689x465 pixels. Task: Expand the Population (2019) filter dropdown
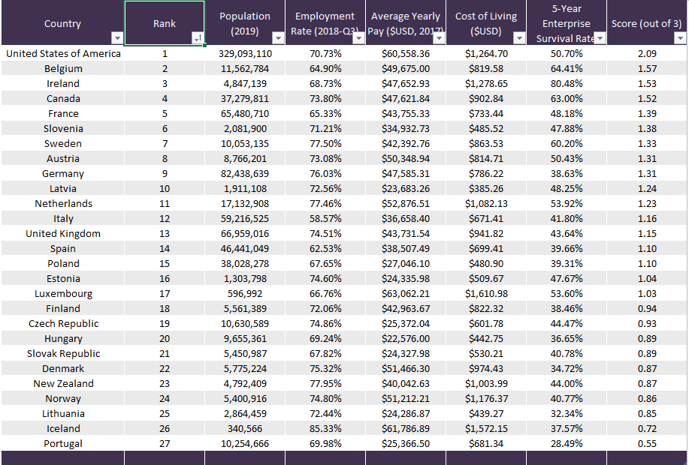277,38
